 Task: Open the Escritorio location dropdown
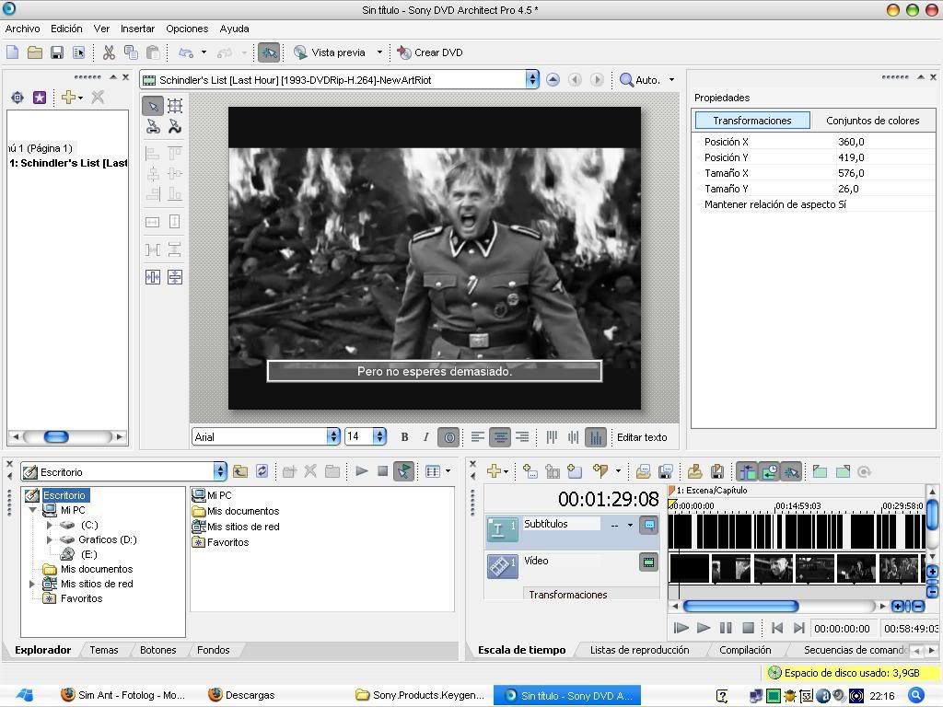220,471
